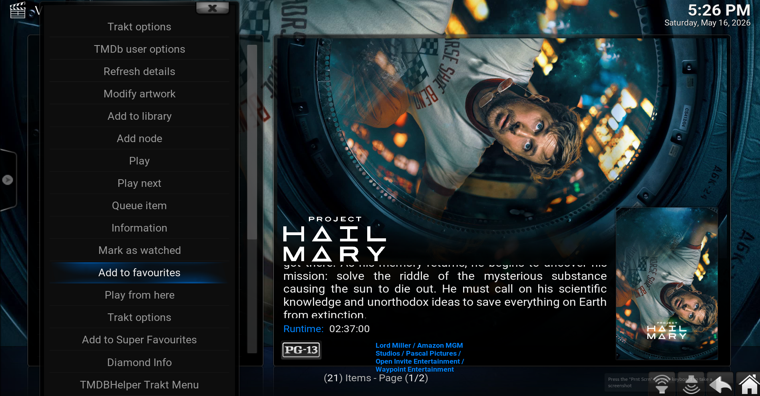The image size is (760, 396).
Task: Select Add to Super Favourites
Action: pos(139,340)
